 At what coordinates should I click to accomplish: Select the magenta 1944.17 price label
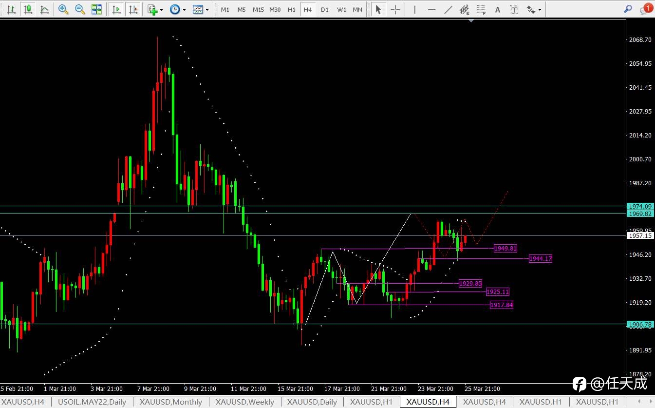pos(540,259)
